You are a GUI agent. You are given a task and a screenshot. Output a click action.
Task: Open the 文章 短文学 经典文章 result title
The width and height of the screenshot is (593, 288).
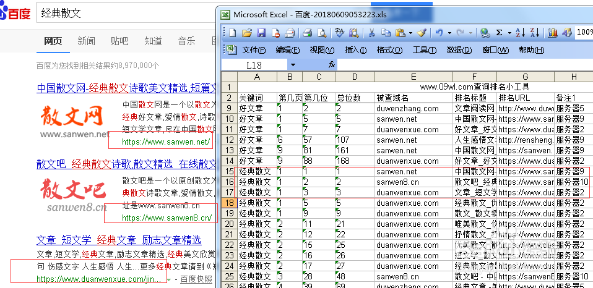pyautogui.click(x=119, y=240)
